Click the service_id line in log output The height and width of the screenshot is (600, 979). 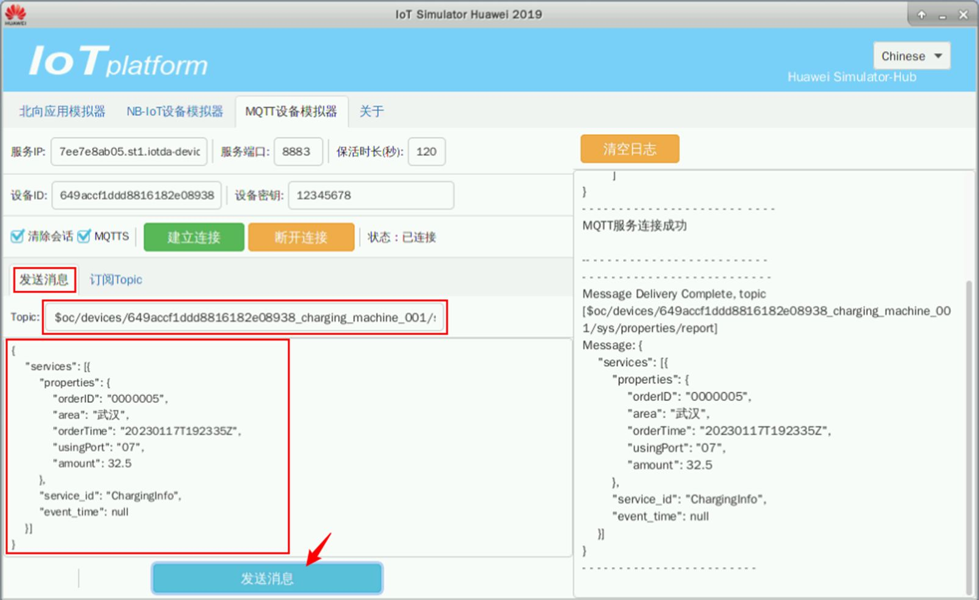click(x=689, y=499)
